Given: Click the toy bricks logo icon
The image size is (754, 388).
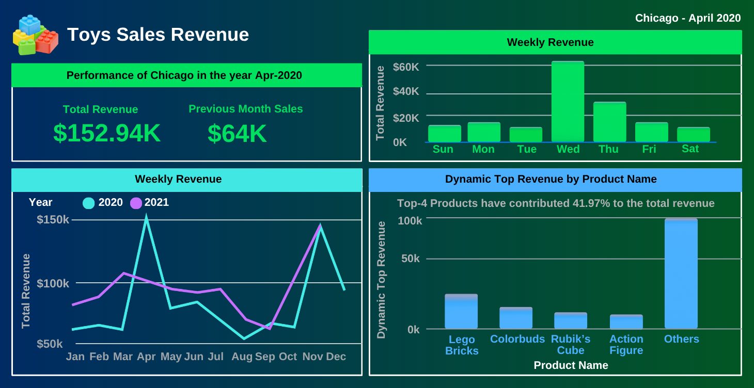Looking at the screenshot, I should [35, 35].
